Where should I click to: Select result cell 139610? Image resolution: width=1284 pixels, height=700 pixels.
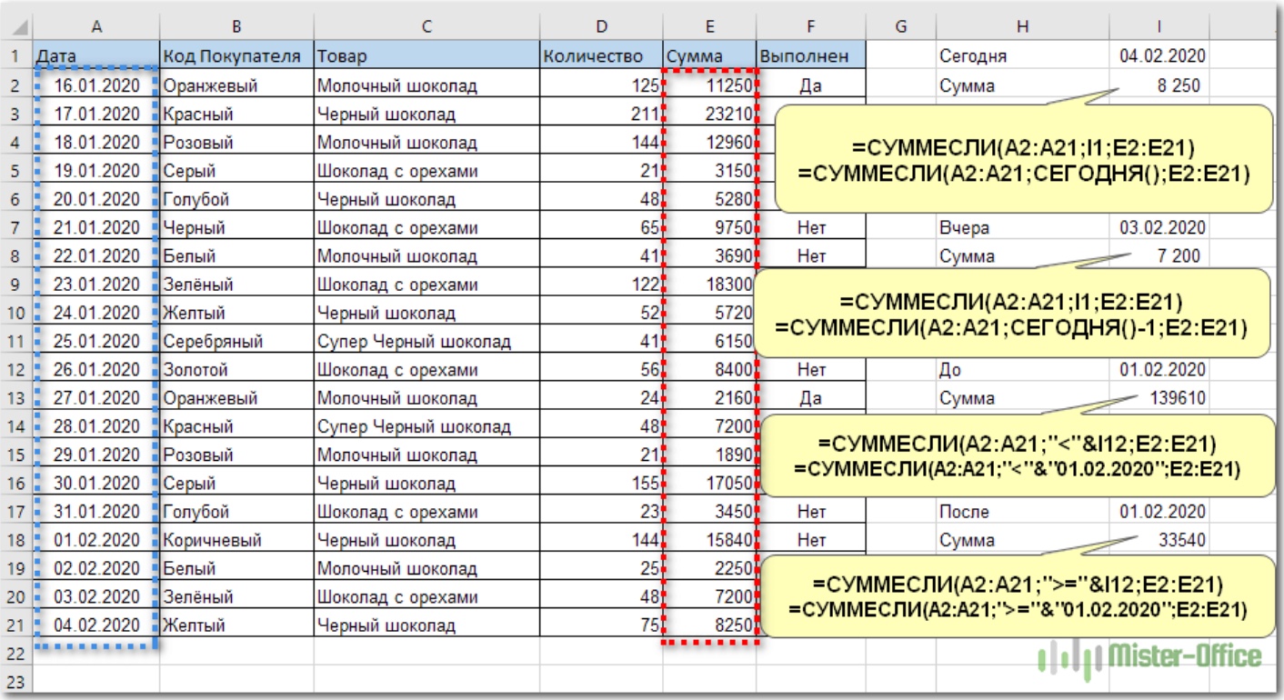pos(1159,398)
